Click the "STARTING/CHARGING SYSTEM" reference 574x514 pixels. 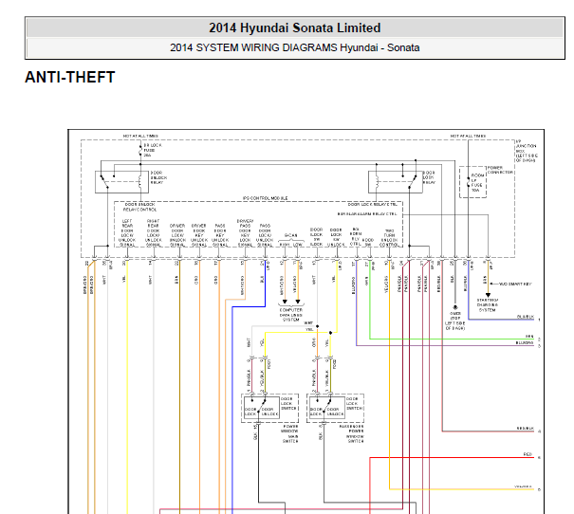488,304
